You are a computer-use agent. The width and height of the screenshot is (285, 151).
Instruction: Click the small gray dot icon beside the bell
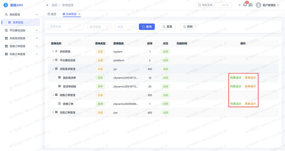(240, 5)
